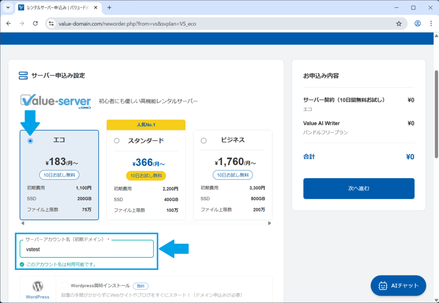Viewport: 439px width, 303px height.
Task: Select the ビジネス plan radio button
Action: [204, 141]
